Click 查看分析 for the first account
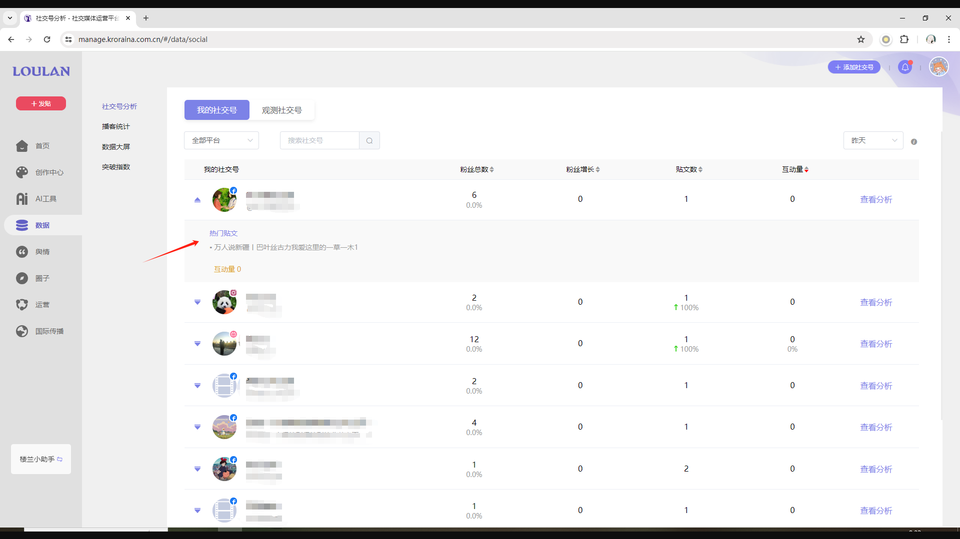The height and width of the screenshot is (539, 960). [876, 199]
